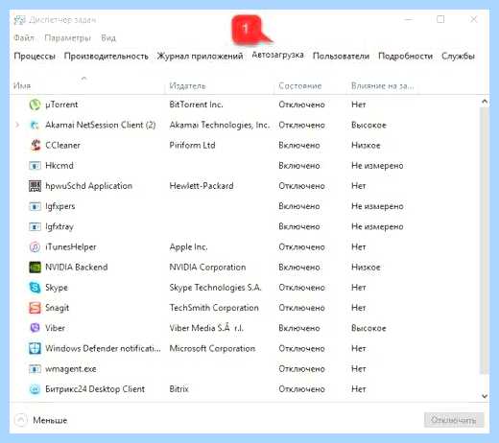The image size is (499, 443).
Task: Click publisher NVIDIA Corporation
Action: (207, 268)
